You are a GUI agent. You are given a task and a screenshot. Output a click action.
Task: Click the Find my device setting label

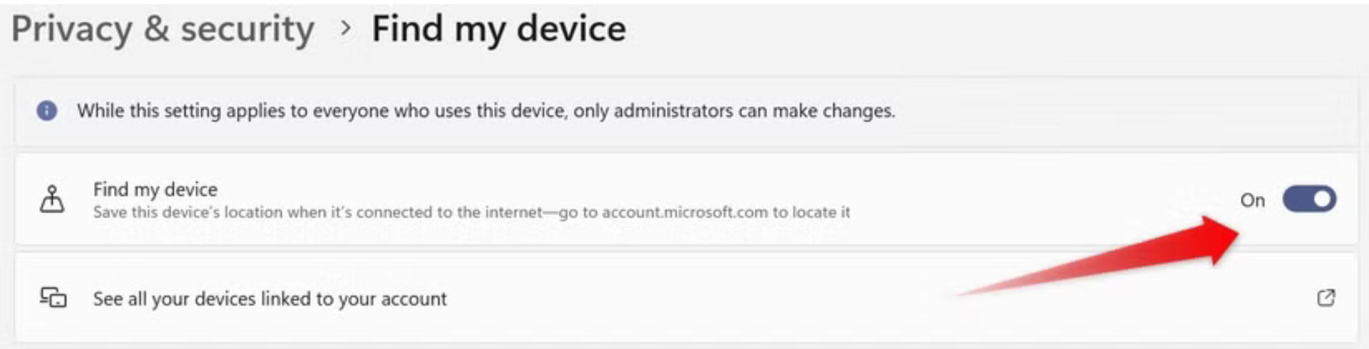155,189
